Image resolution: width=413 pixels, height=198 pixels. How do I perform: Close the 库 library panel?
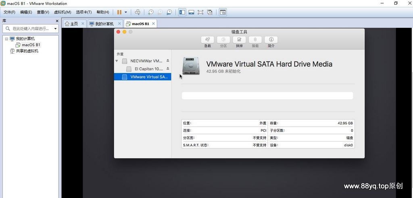pos(57,21)
